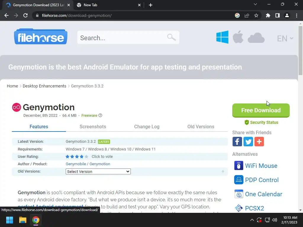
Task: Click the Security Status shield icon
Action: pyautogui.click(x=246, y=122)
